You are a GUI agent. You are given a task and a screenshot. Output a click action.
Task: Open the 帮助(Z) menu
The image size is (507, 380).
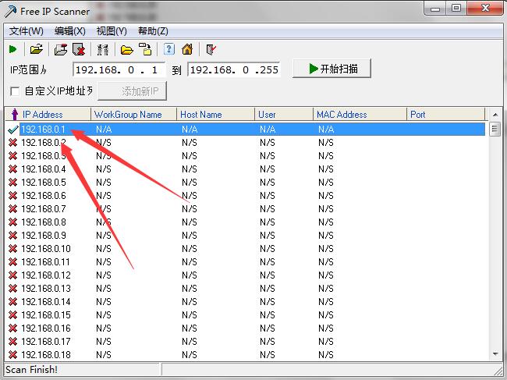[x=152, y=31]
